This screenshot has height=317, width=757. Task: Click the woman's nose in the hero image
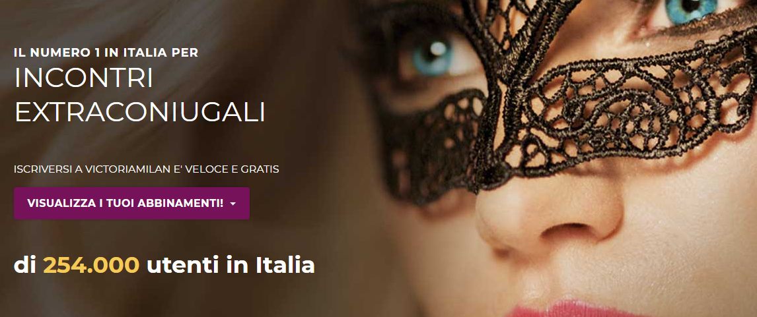point(548,212)
